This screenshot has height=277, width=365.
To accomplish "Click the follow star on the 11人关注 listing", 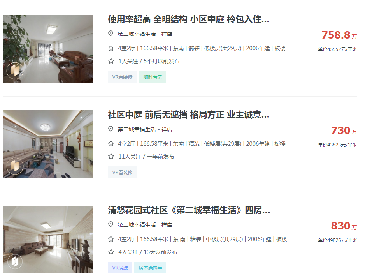I will point(111,157).
